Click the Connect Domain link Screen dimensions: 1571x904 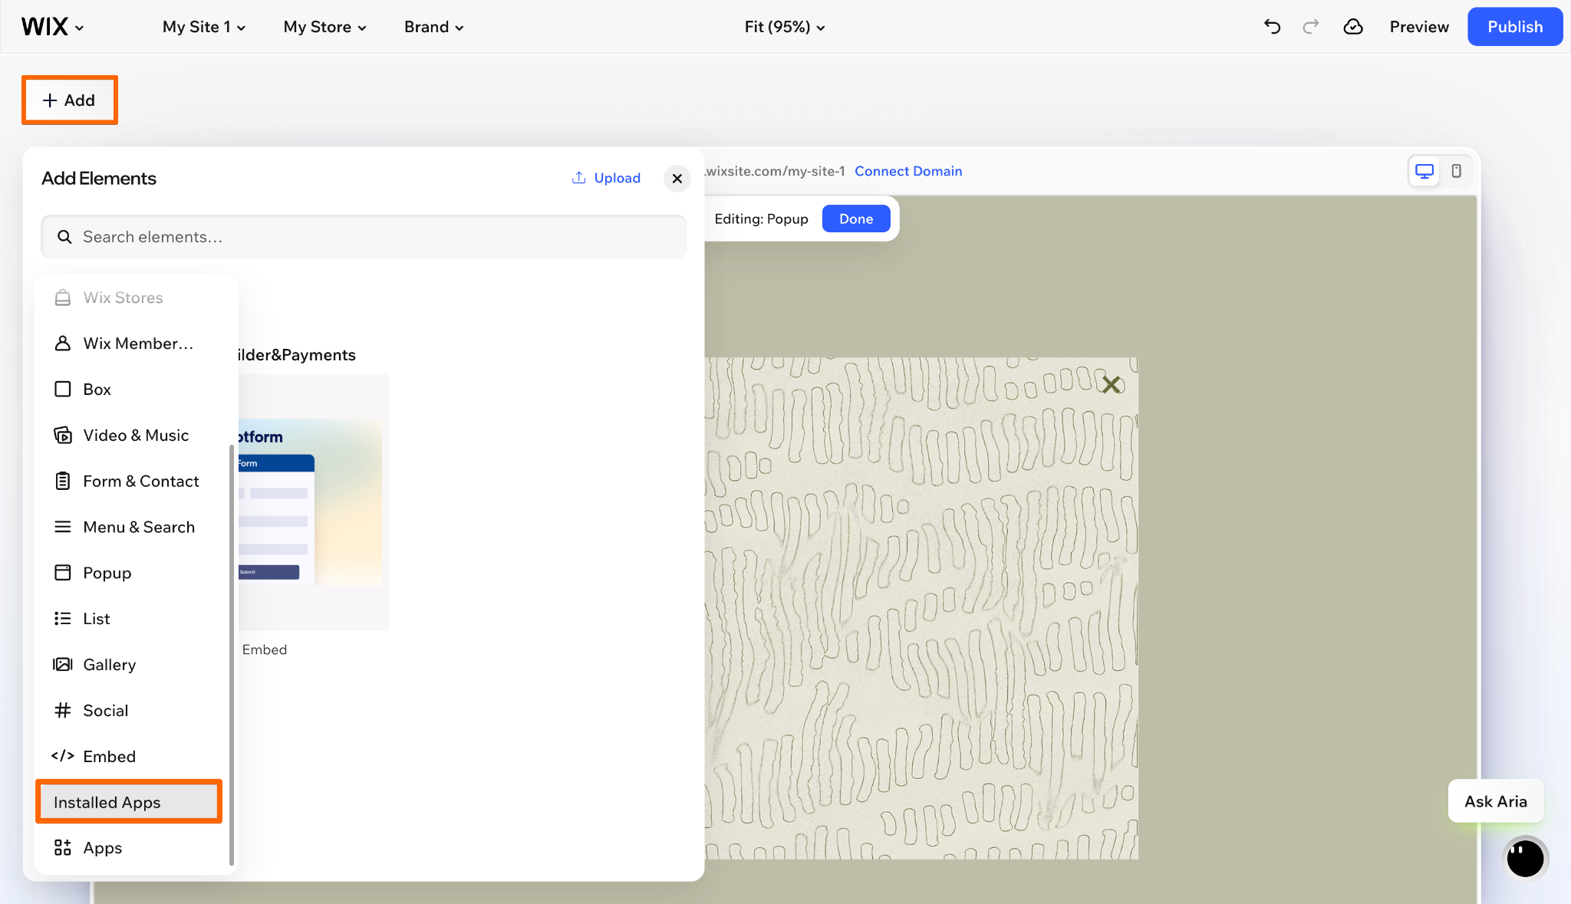(x=908, y=171)
